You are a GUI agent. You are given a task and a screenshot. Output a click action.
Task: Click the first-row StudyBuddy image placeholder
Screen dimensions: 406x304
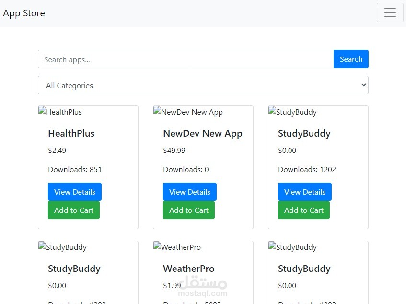coord(292,112)
